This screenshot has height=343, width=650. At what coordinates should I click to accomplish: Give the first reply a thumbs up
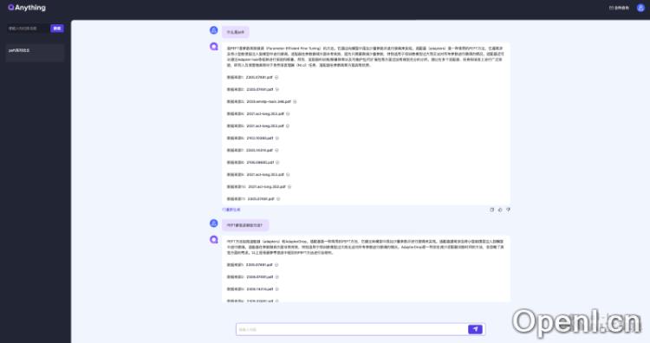click(x=500, y=210)
